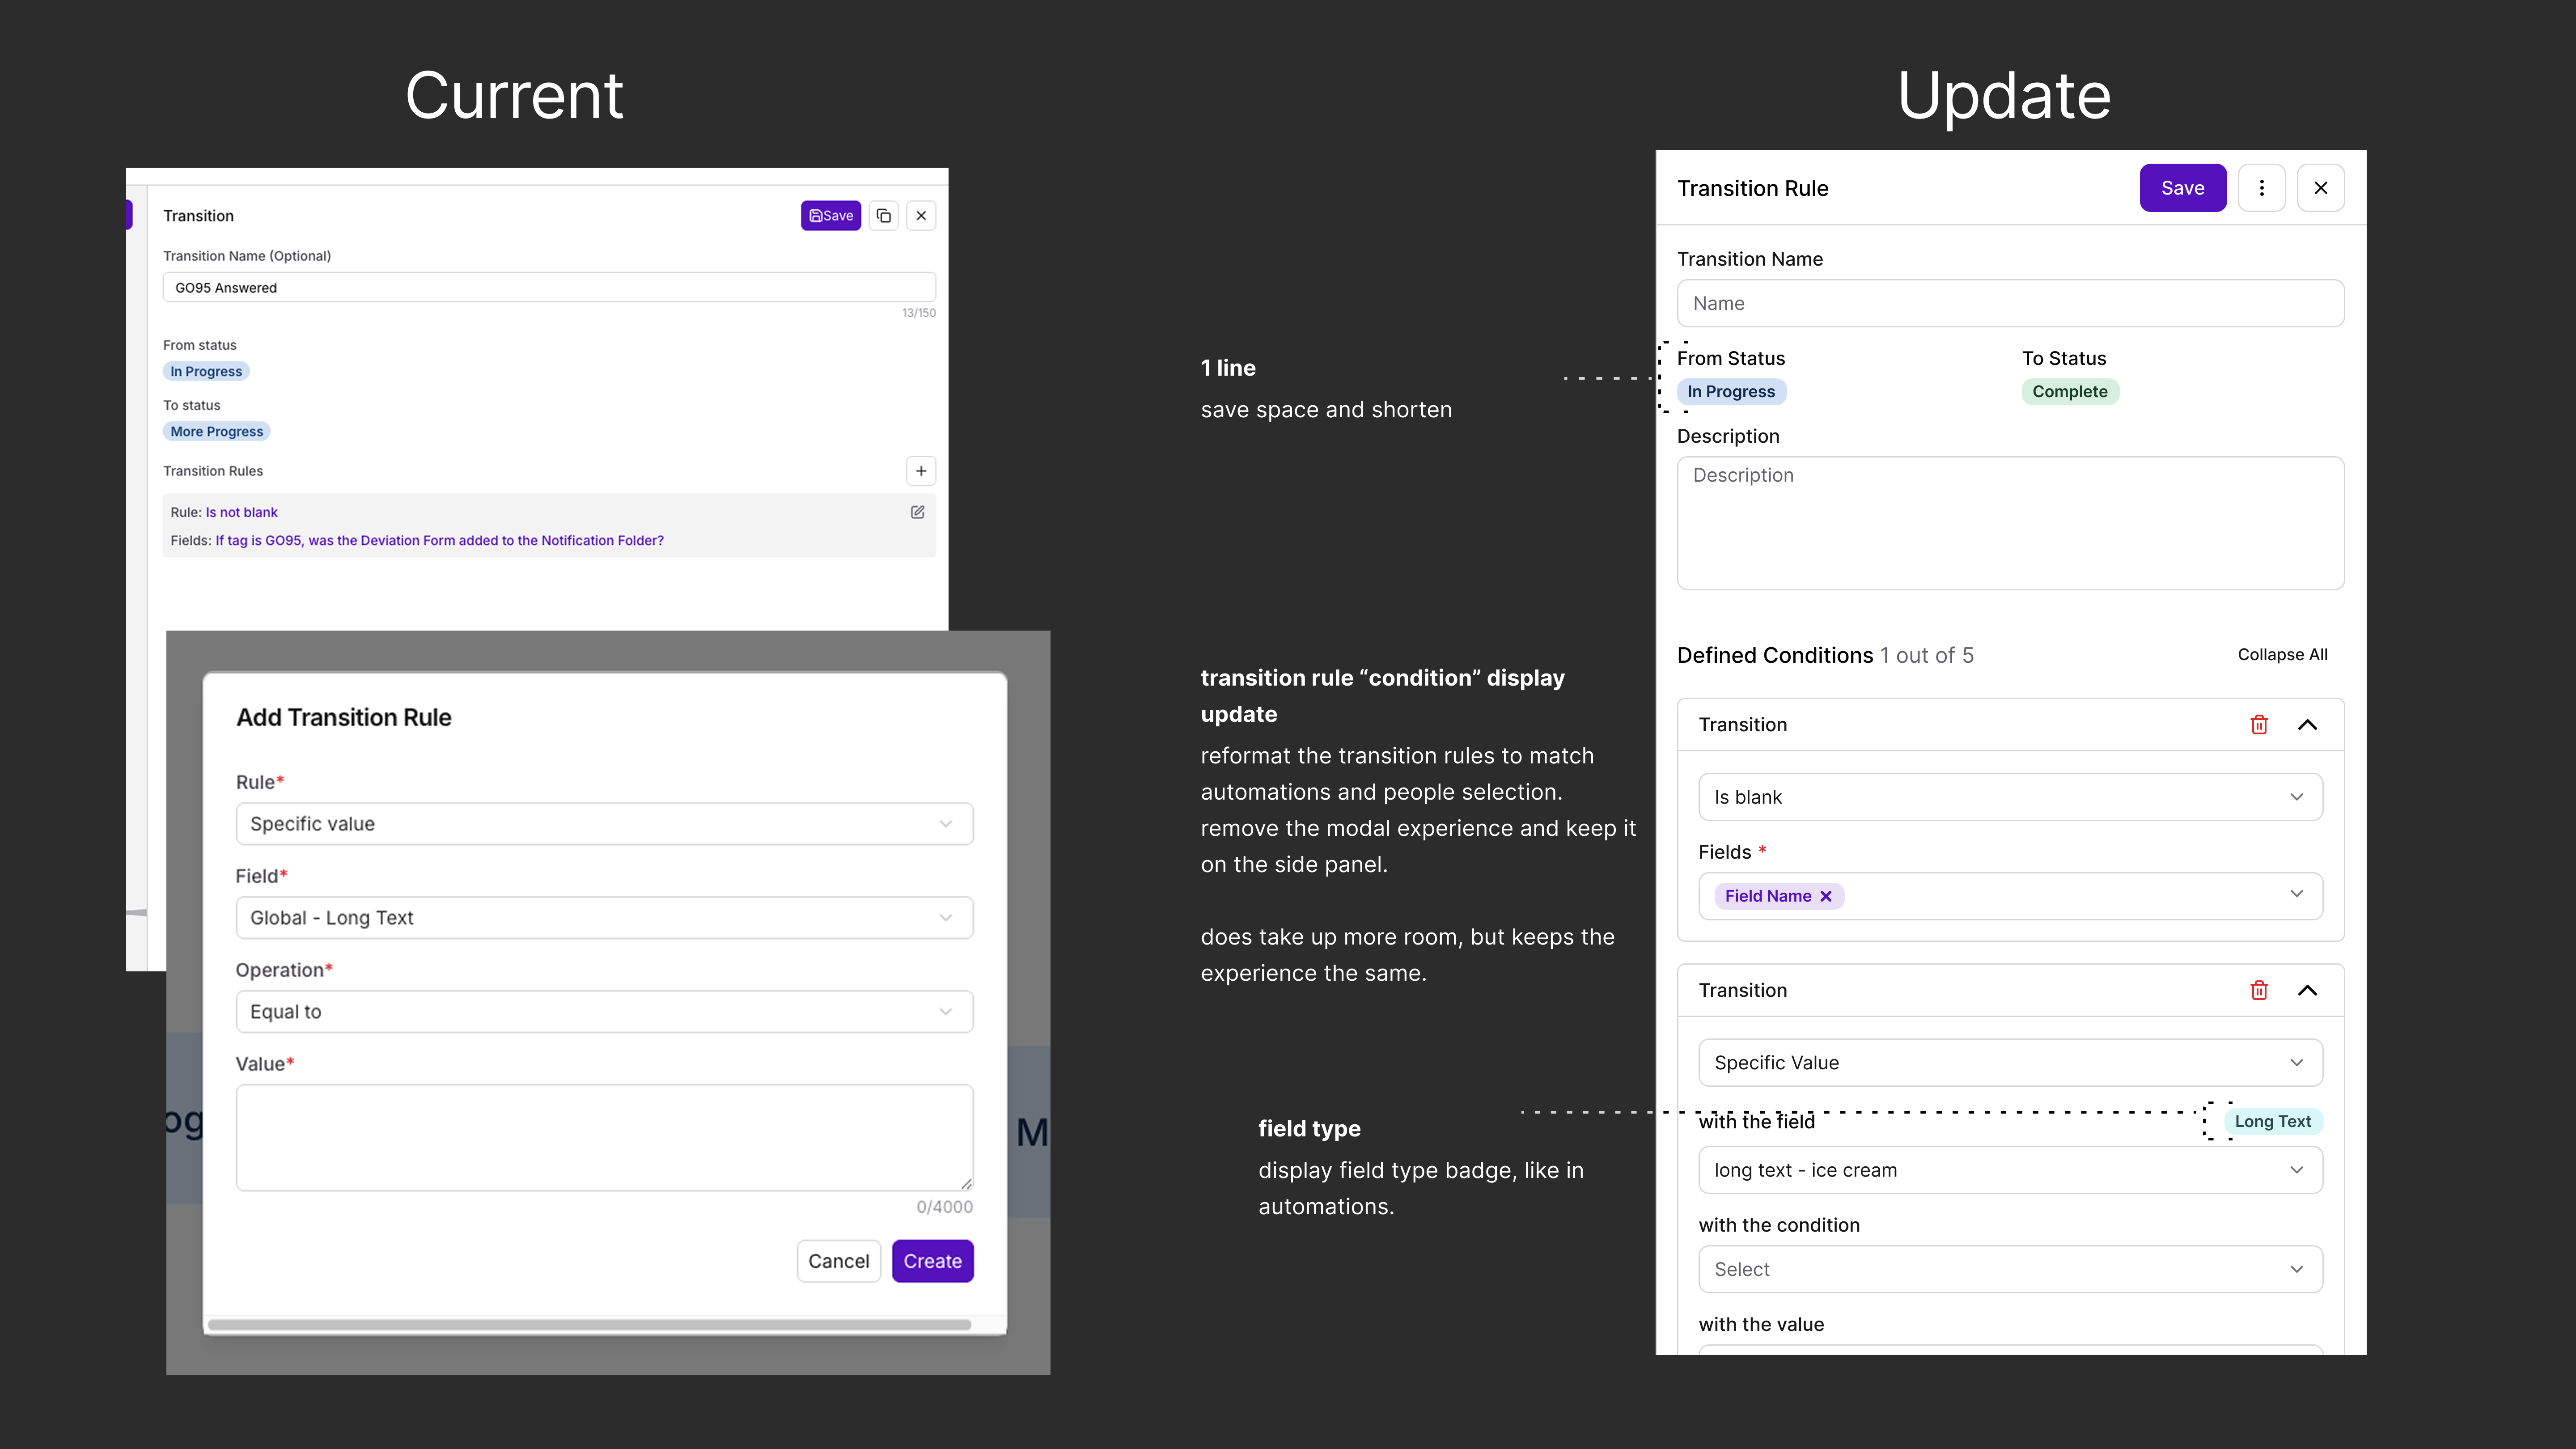Open the Rule dropdown showing Specific value
The image size is (2576, 1449).
click(604, 824)
